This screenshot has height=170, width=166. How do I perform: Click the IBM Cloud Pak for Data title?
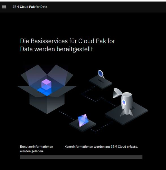[x=30, y=7]
